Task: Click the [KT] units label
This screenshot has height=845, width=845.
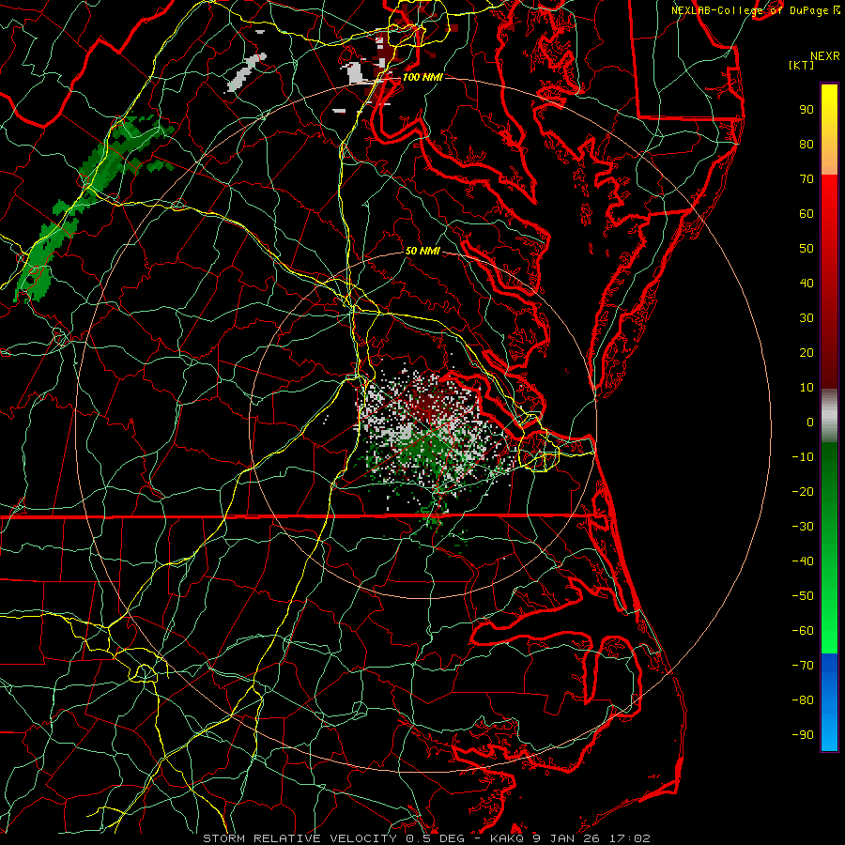Action: coord(802,65)
